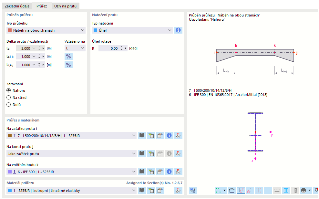Create new material for the section
The height and width of the screenshot is (199, 319).
pos(151,191)
